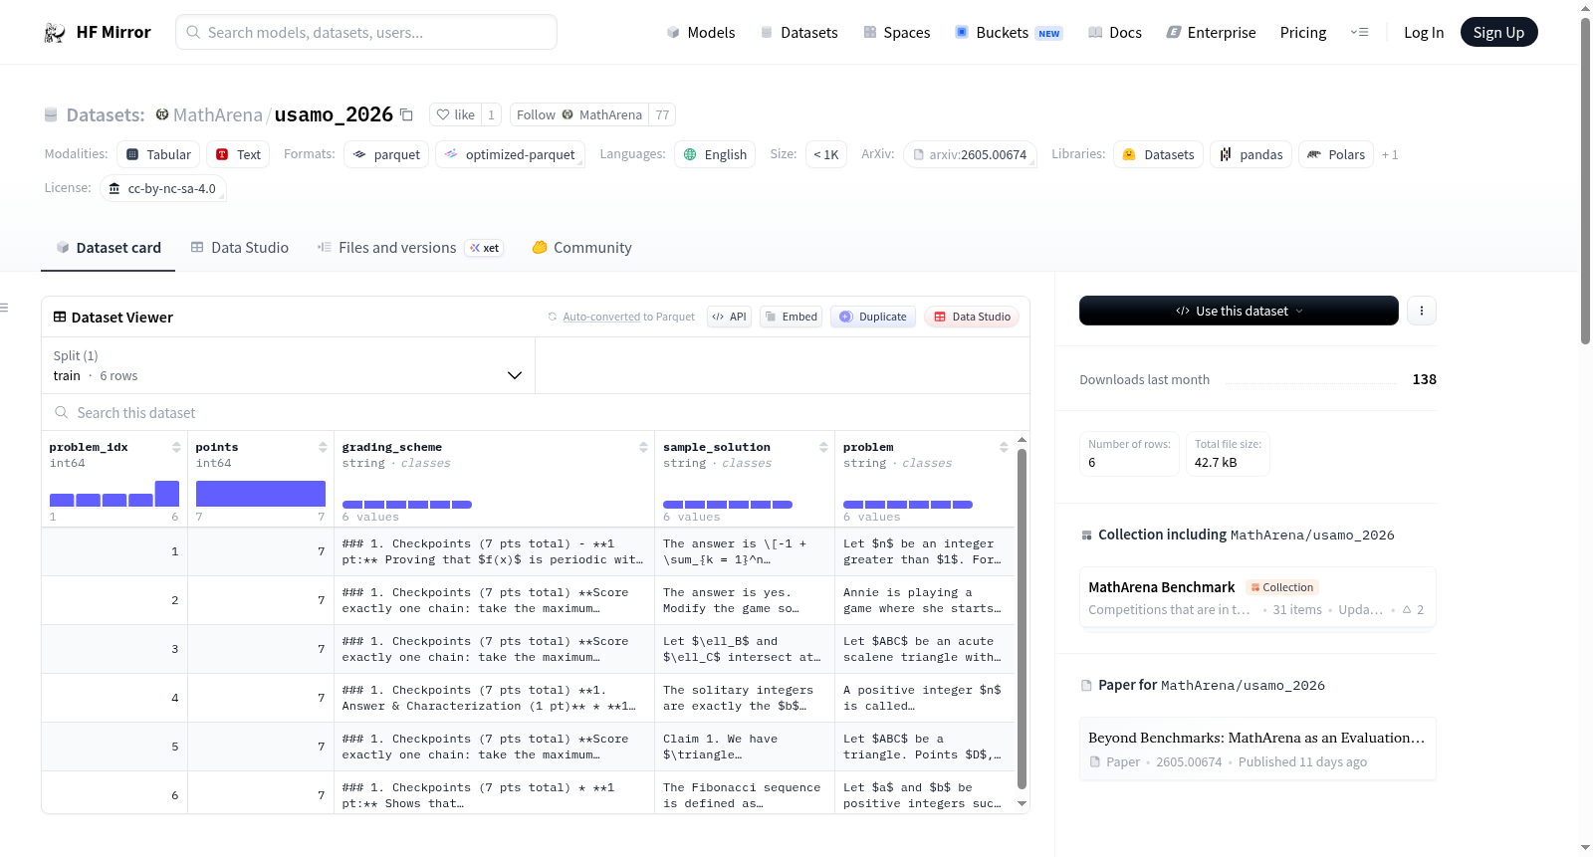
Task: Click the problem_idx histogram bars
Action: [x=114, y=495]
